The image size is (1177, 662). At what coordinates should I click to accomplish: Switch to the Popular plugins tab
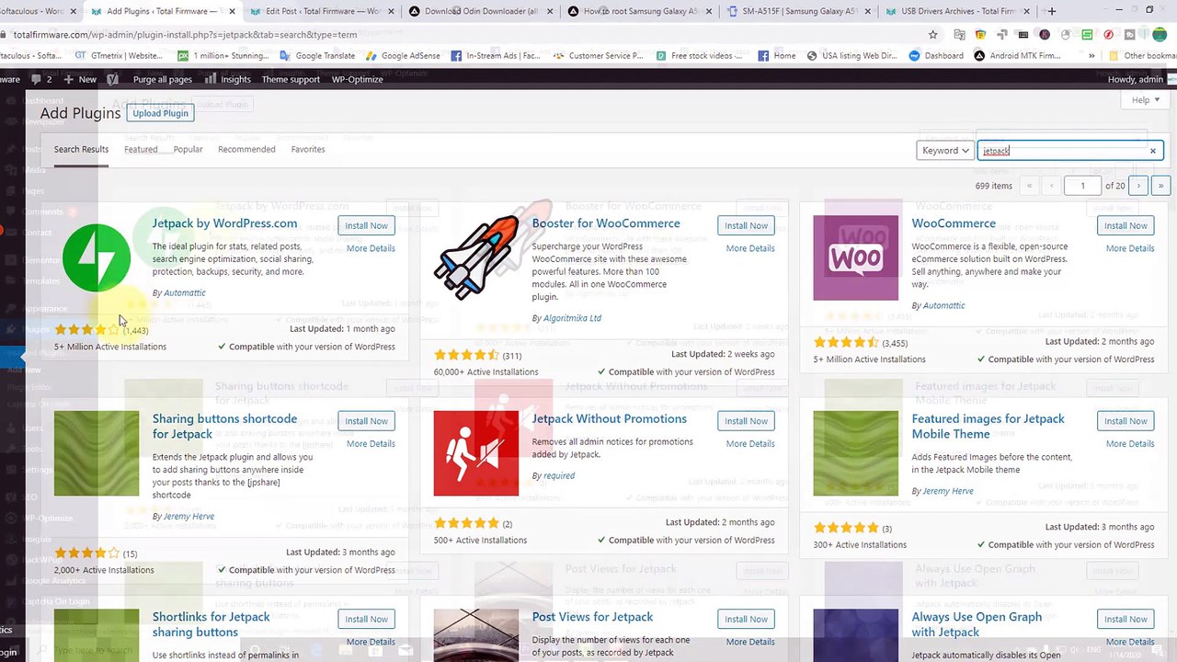pos(188,150)
